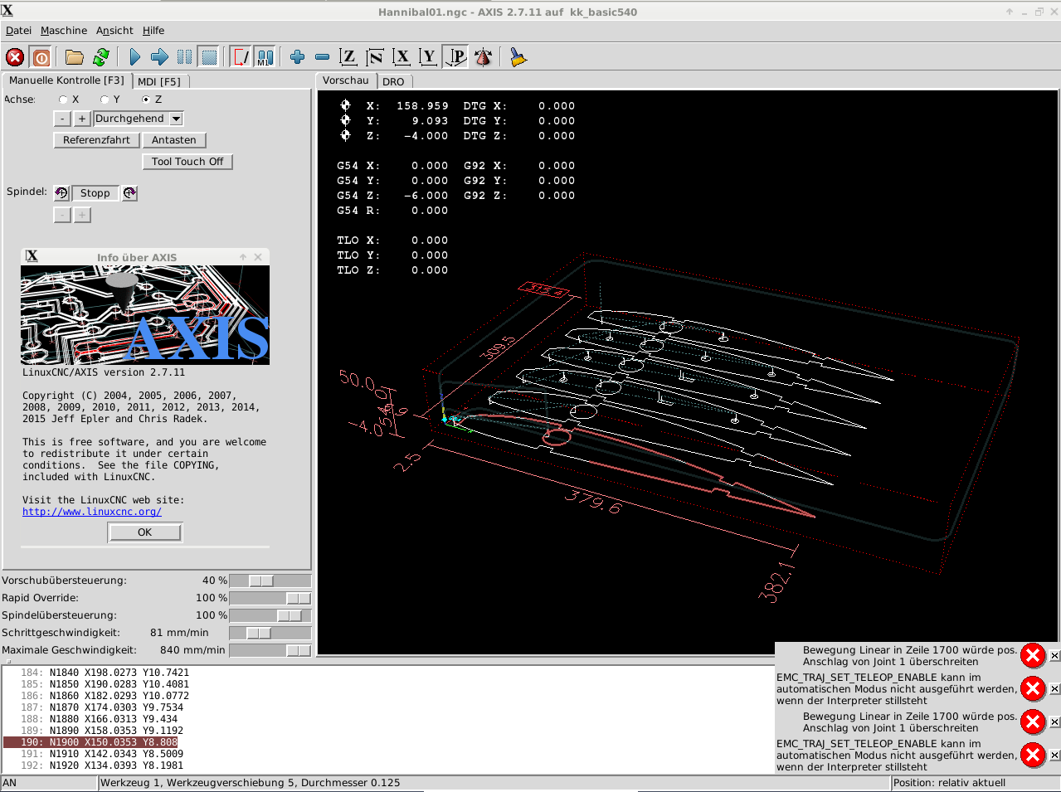Toggle the machine power icon
The height and width of the screenshot is (792, 1061).
pyautogui.click(x=41, y=57)
